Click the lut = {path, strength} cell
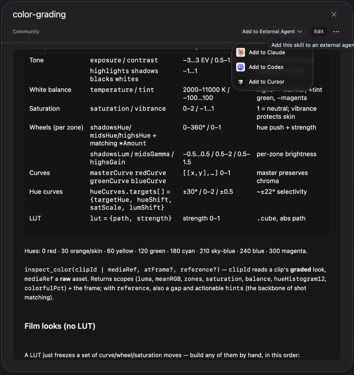The width and height of the screenshot is (354, 375). point(131,218)
